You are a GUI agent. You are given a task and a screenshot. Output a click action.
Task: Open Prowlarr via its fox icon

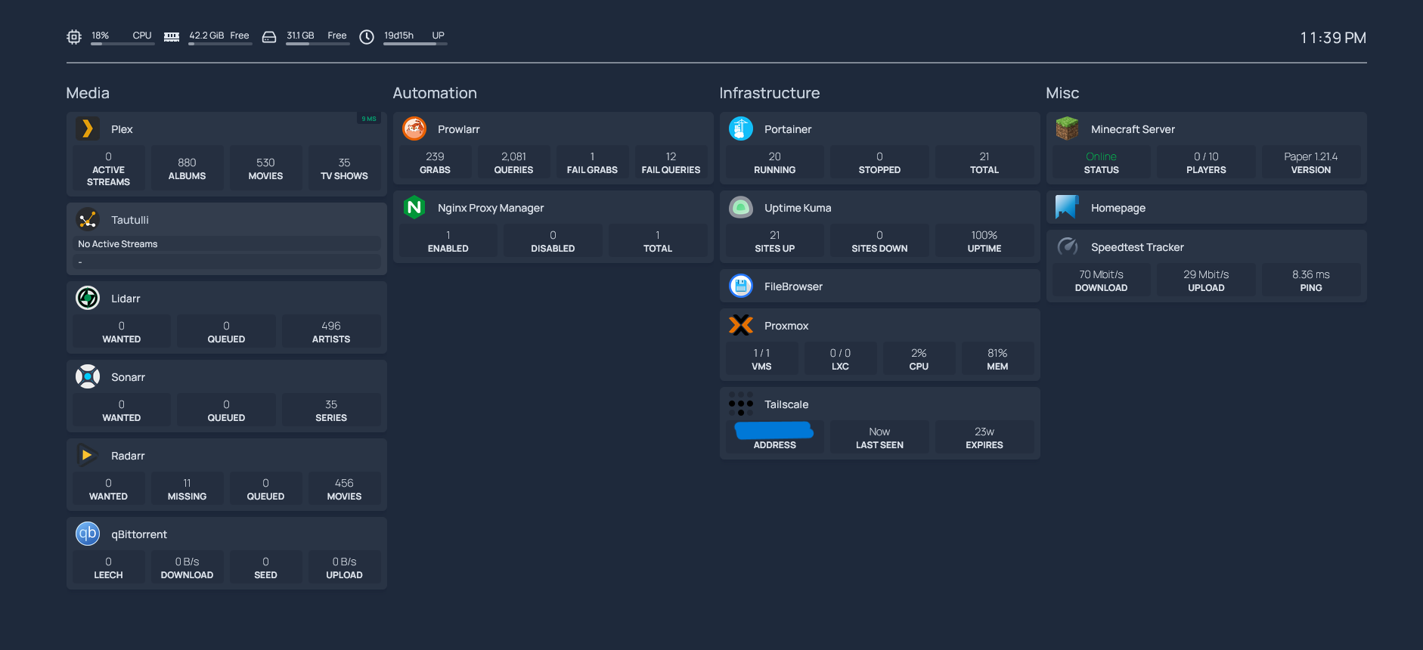[x=414, y=129]
